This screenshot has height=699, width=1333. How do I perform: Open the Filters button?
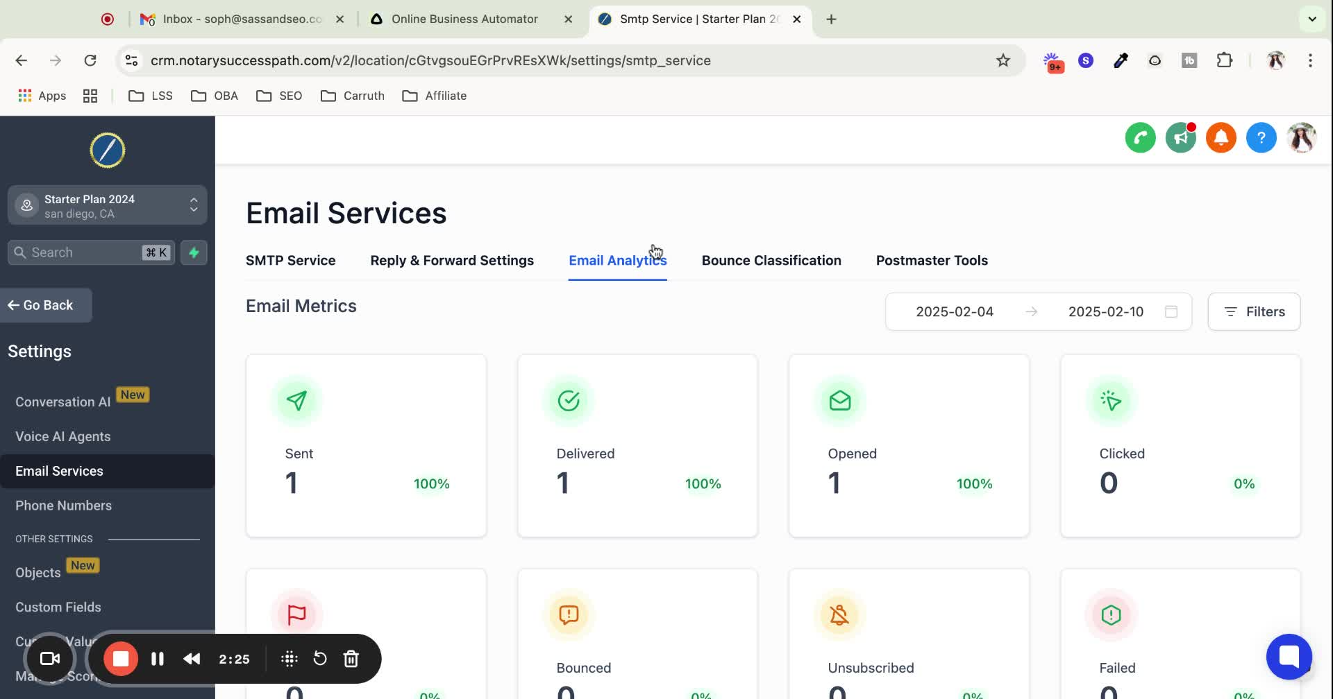(1254, 311)
